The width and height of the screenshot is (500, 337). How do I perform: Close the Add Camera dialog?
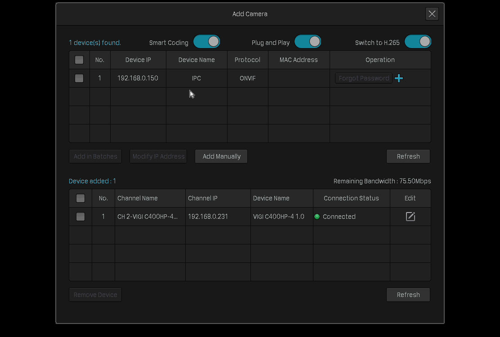(432, 14)
